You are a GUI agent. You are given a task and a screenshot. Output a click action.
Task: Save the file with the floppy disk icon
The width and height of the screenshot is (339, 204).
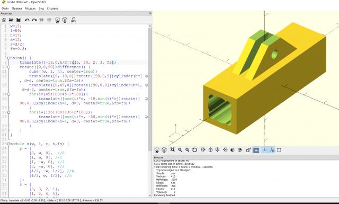(19, 20)
